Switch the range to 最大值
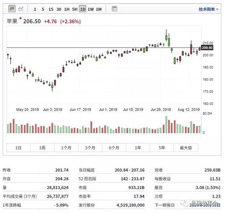Screen dimensions: 225x213 pyautogui.click(x=186, y=148)
